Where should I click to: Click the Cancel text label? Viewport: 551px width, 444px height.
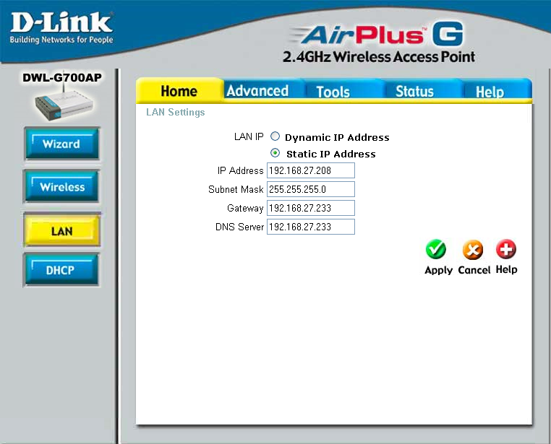pos(474,270)
